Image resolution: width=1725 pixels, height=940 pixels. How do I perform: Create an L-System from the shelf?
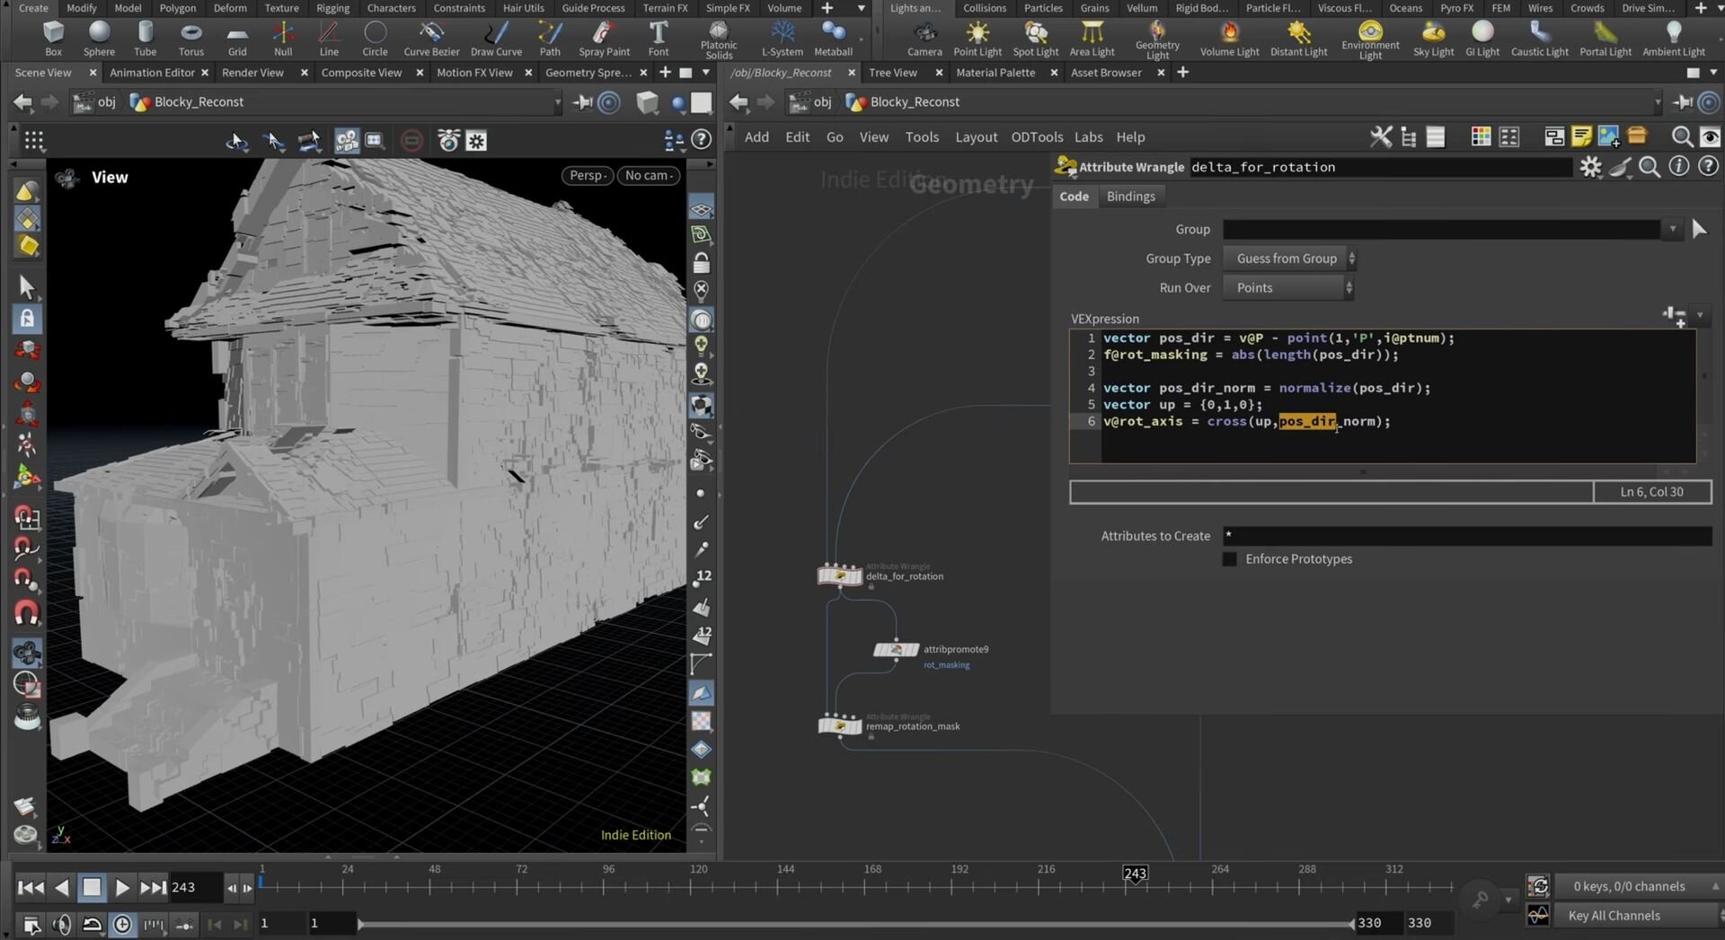[782, 40]
